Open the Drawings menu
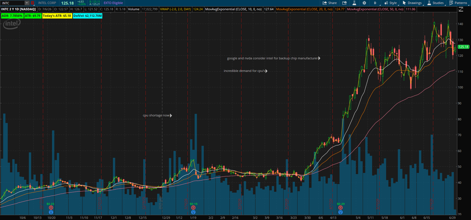Viewport: 471px width, 220px height. click(x=412, y=3)
